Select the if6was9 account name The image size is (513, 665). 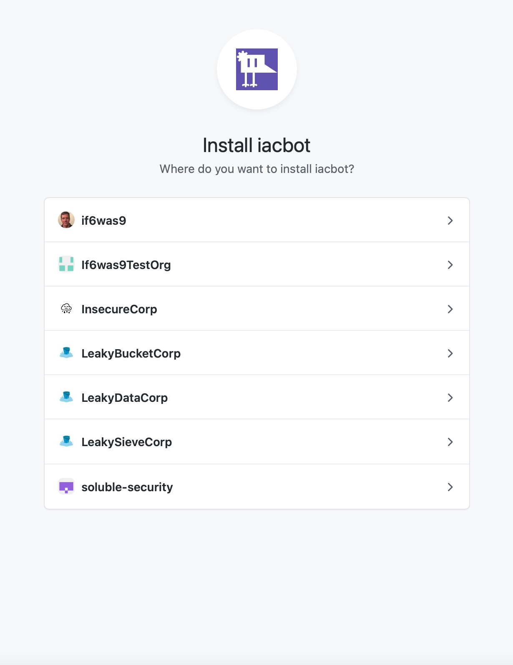[x=104, y=221]
